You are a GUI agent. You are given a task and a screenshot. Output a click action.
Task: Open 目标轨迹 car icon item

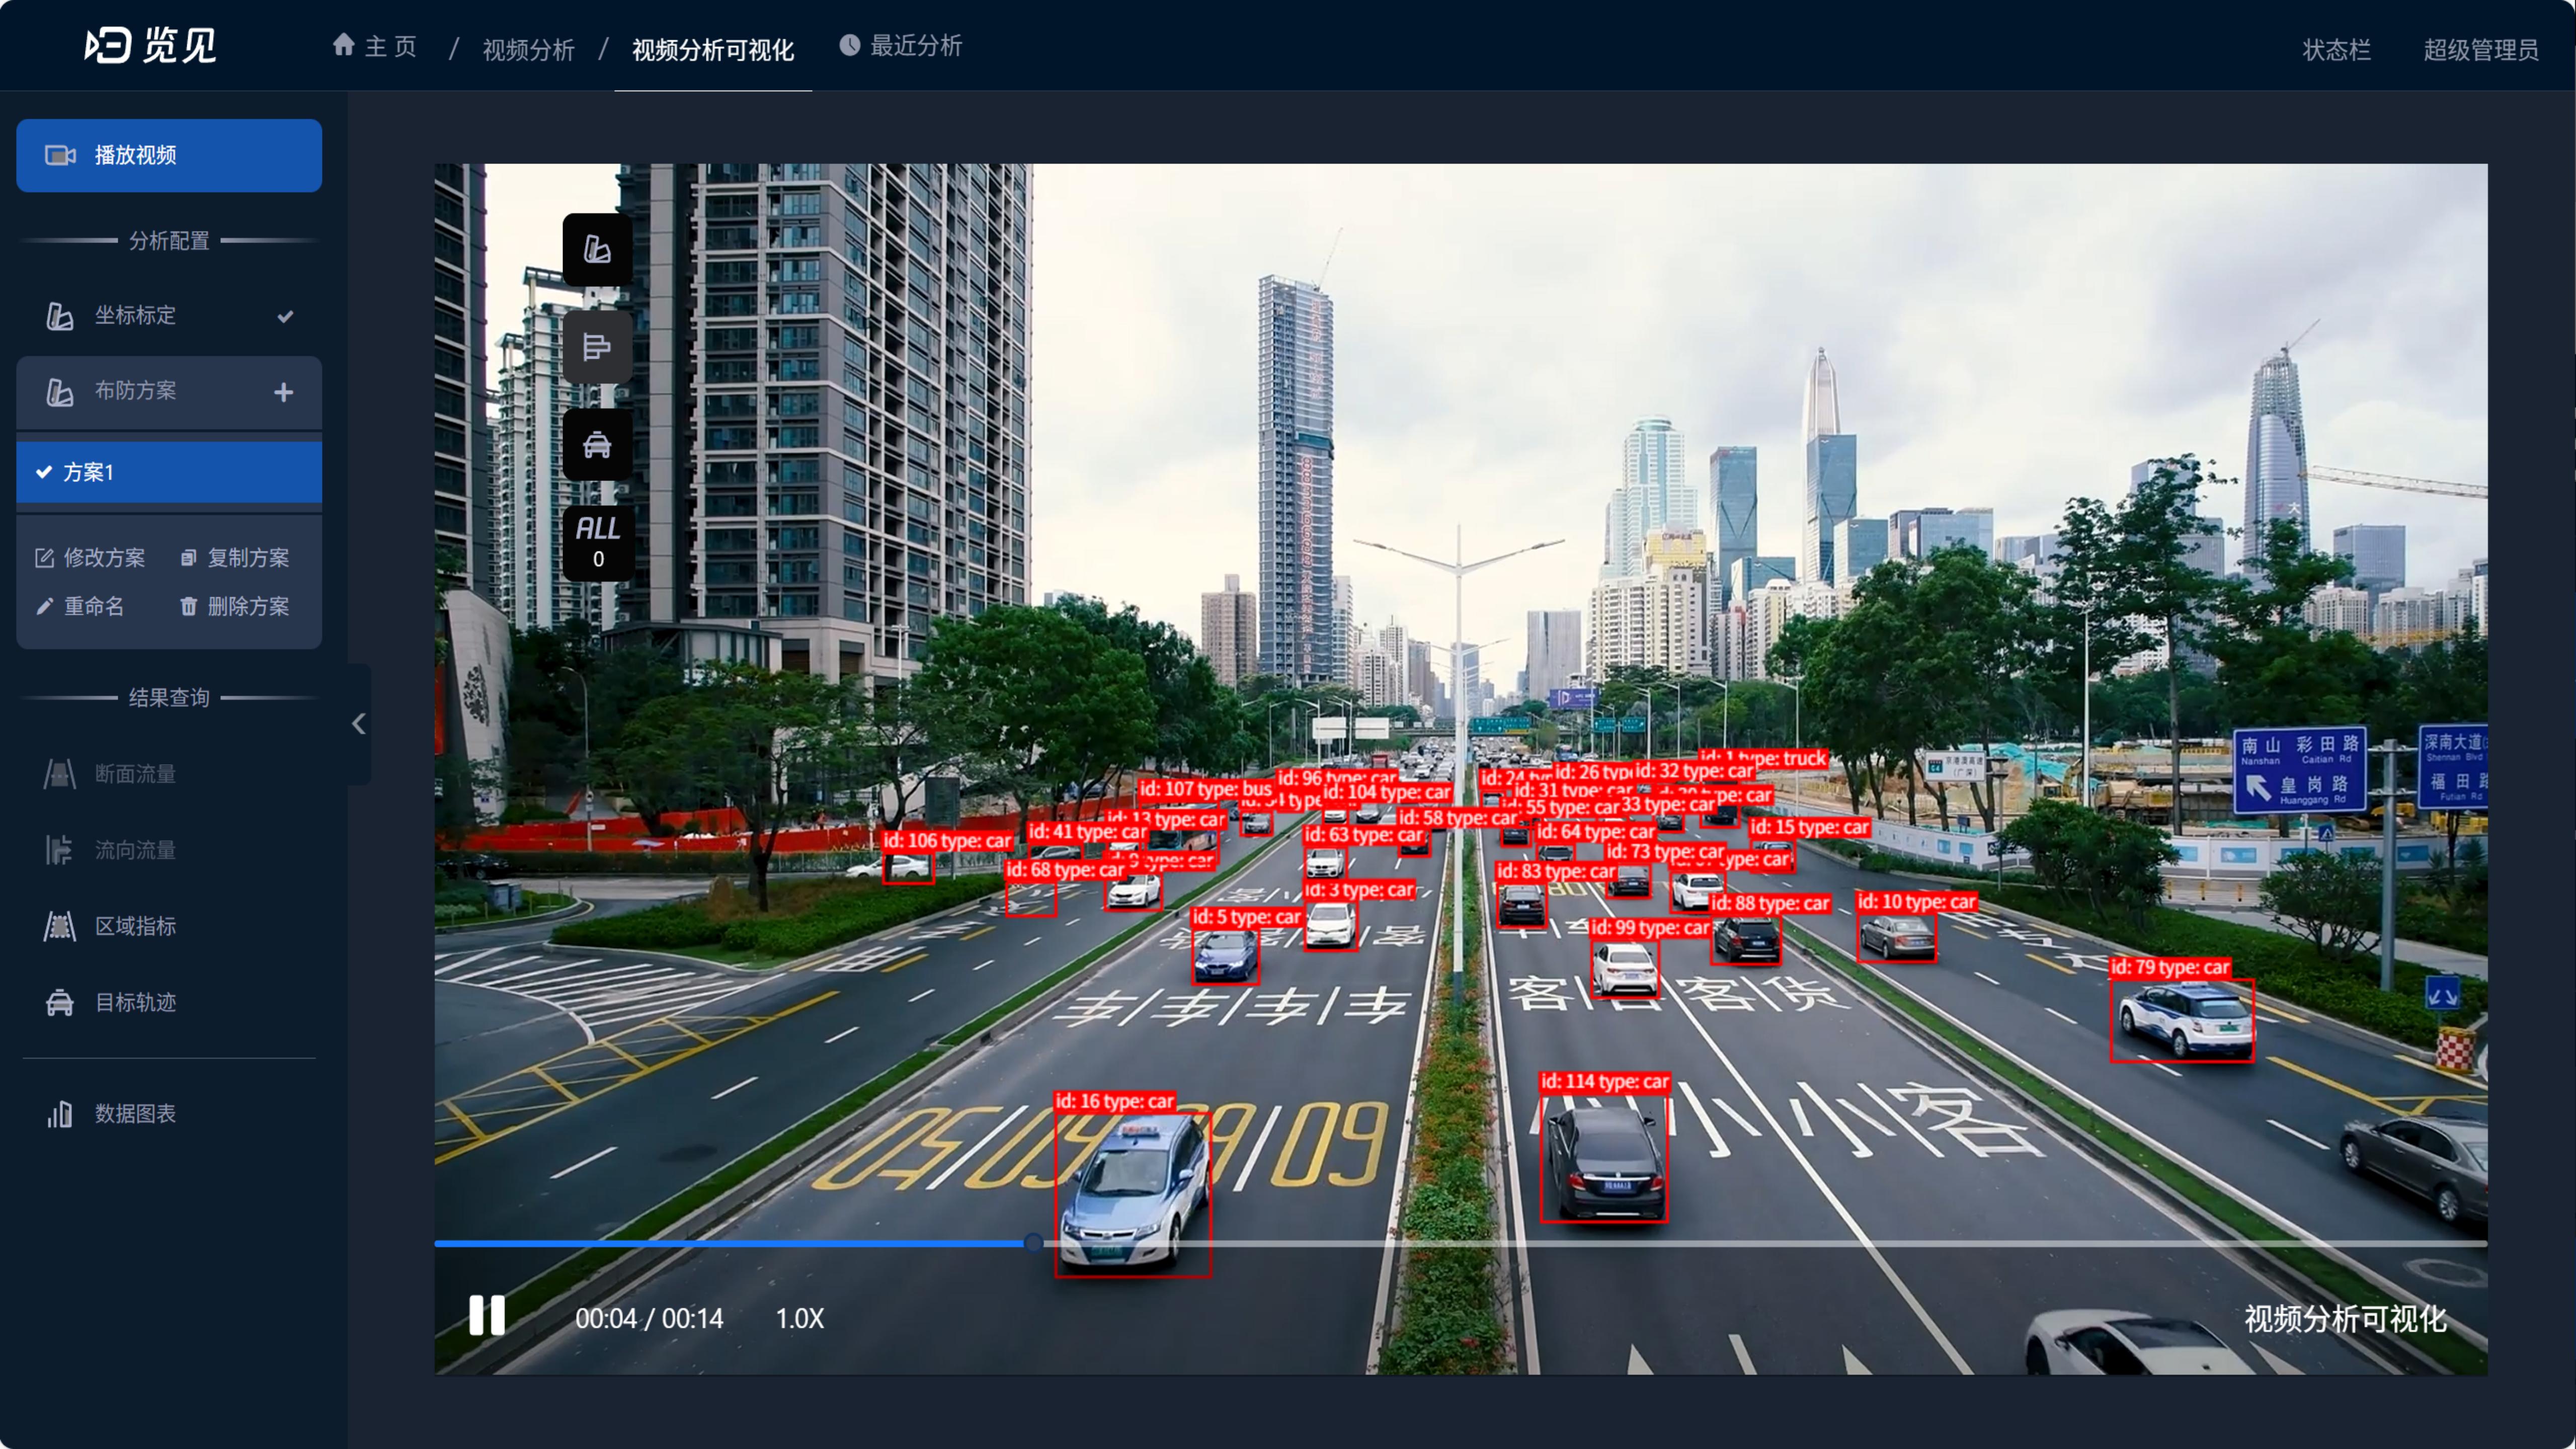click(60, 1002)
